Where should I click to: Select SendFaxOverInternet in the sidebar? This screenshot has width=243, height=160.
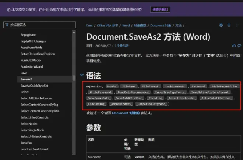click(x=35, y=149)
